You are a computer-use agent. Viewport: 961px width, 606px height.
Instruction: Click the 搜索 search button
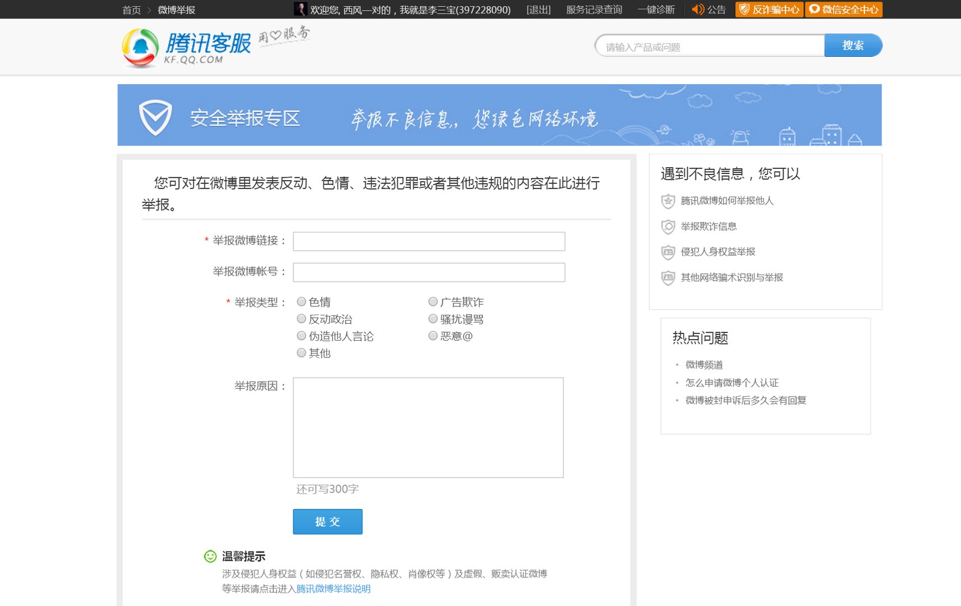pyautogui.click(x=853, y=45)
